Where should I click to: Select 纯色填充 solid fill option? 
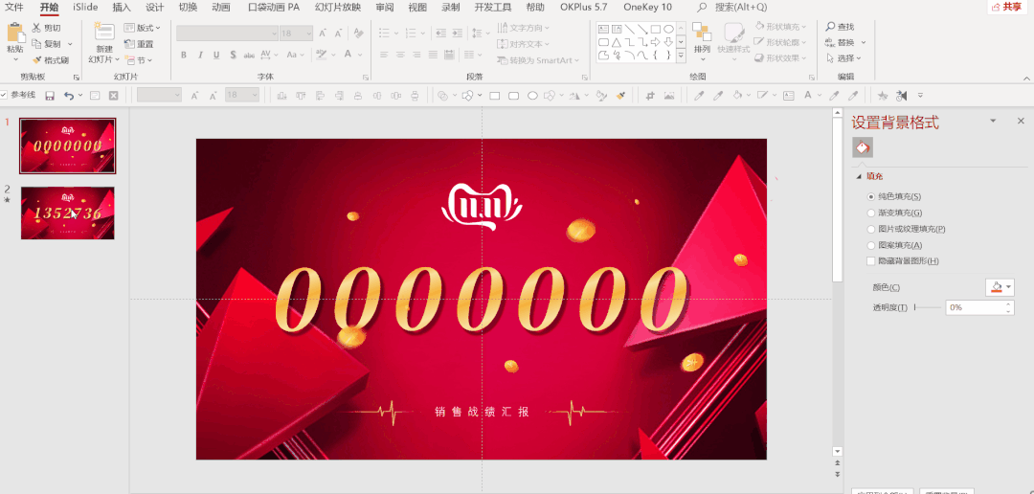tap(871, 196)
